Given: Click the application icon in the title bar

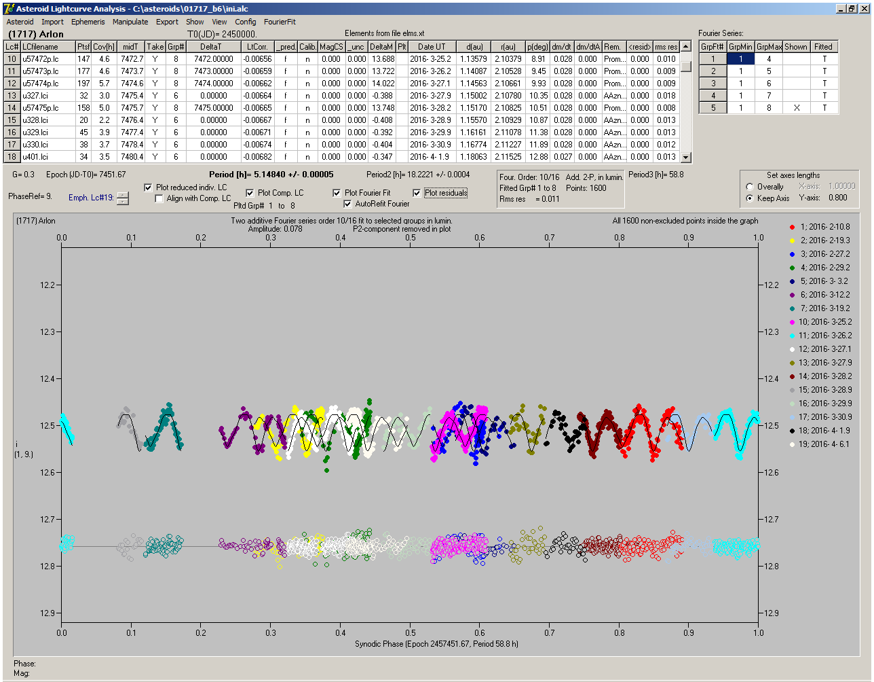Looking at the screenshot, I should (9, 9).
